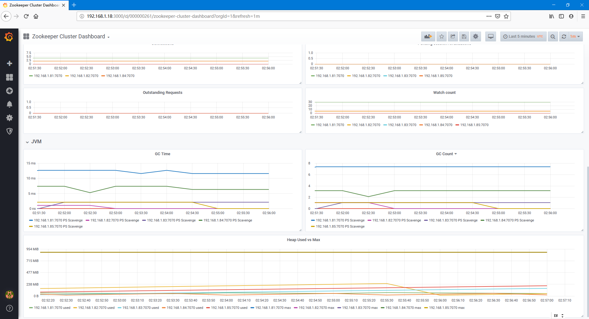The width and height of the screenshot is (589, 319).
Task: Open Heap Used vs Max panel menu
Action: pos(303,240)
